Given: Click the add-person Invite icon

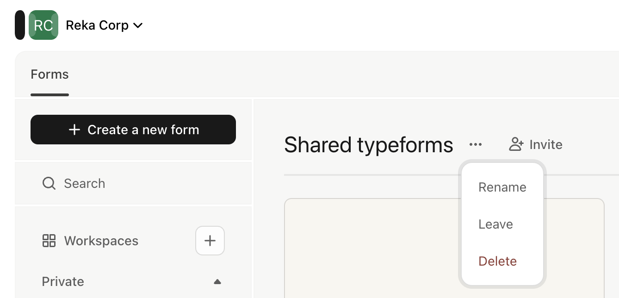Looking at the screenshot, I should point(516,144).
